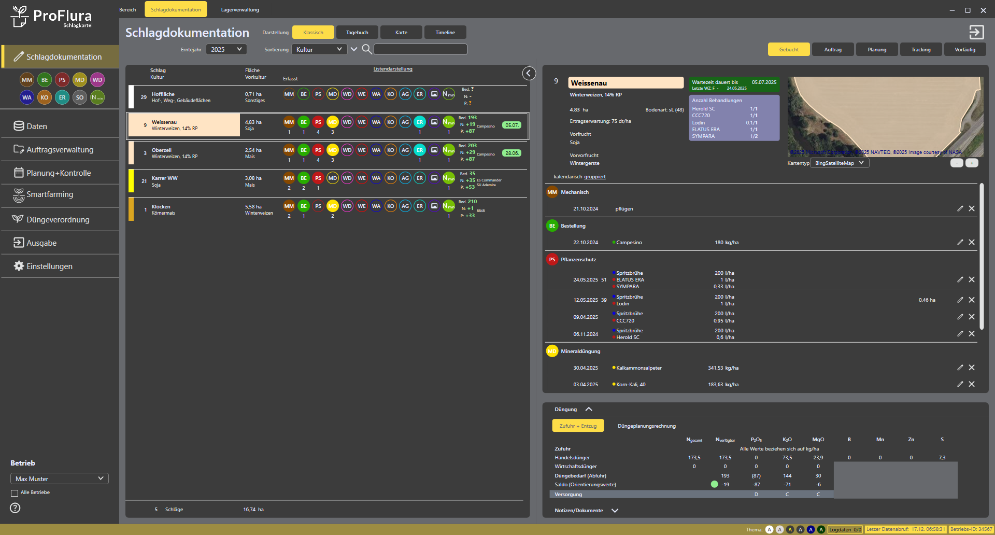Collapse the field list with the arrow button

click(x=529, y=74)
